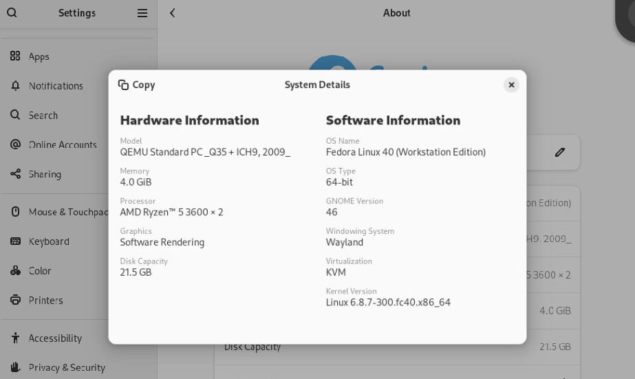The width and height of the screenshot is (635, 379).
Task: Open the Settings hamburger menu
Action: [142, 13]
